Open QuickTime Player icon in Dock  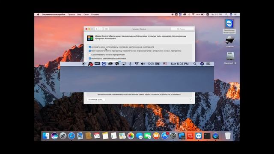click(x=215, y=136)
